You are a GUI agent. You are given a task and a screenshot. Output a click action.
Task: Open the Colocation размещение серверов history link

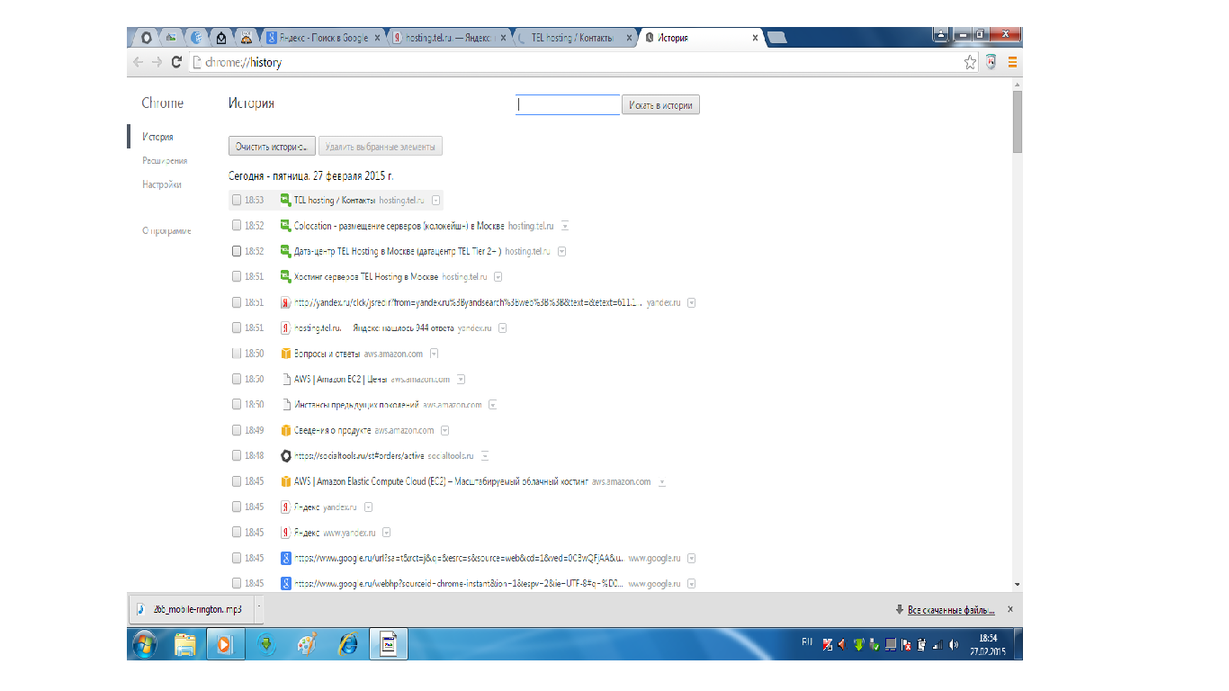399,226
